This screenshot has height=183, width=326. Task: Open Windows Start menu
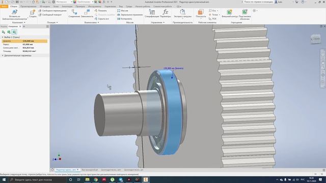pos(4,179)
